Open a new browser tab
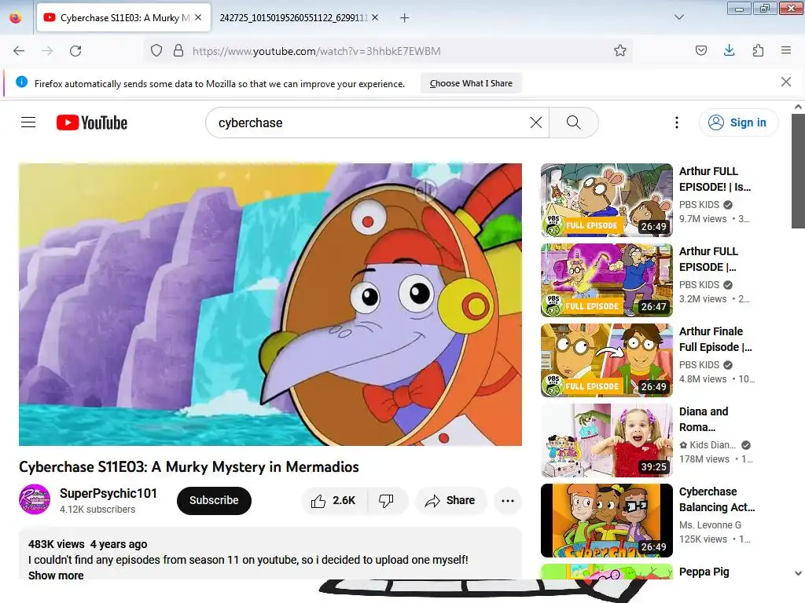The image size is (805, 603). tap(405, 18)
